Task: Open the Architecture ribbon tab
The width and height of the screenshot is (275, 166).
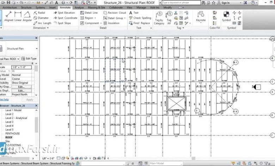Action: point(10,7)
